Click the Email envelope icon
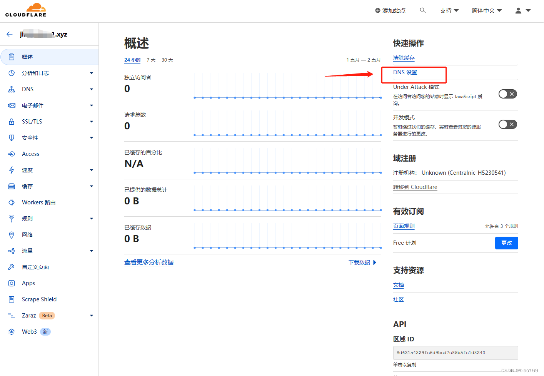Image resolution: width=544 pixels, height=376 pixels. (x=12, y=105)
